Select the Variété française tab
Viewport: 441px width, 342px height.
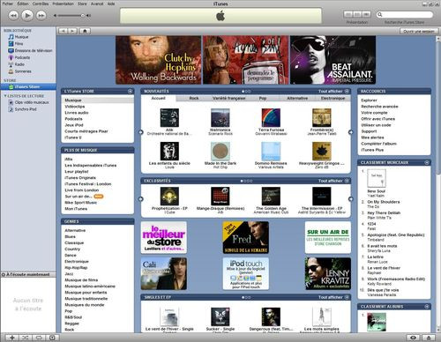click(228, 98)
